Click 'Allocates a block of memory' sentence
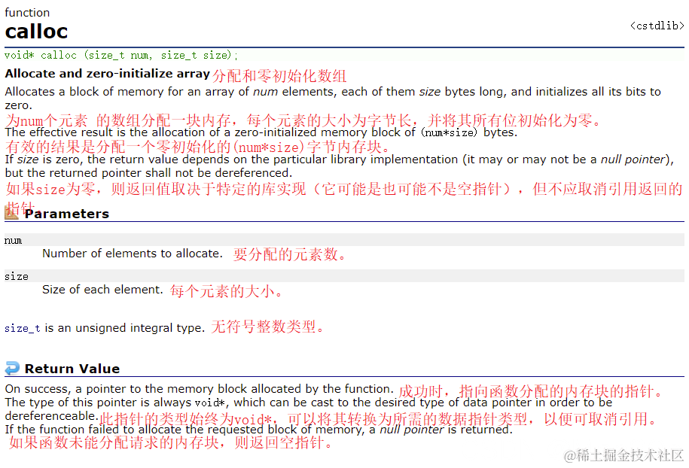 click(333, 99)
